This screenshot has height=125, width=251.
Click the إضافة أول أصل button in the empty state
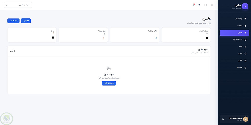coord(109,83)
